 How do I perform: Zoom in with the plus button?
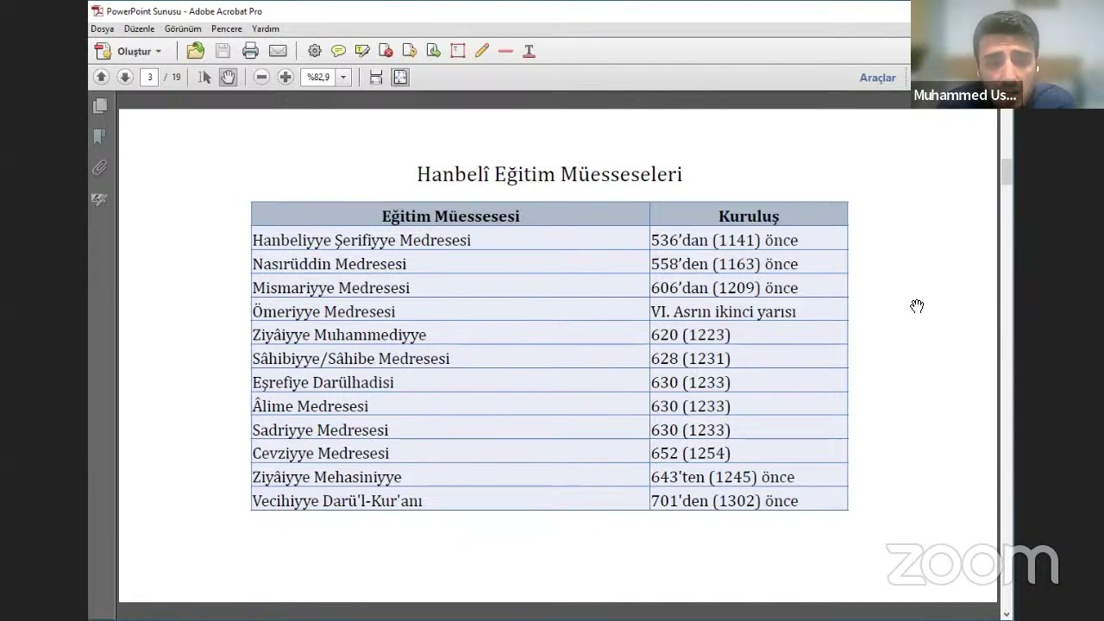(285, 78)
